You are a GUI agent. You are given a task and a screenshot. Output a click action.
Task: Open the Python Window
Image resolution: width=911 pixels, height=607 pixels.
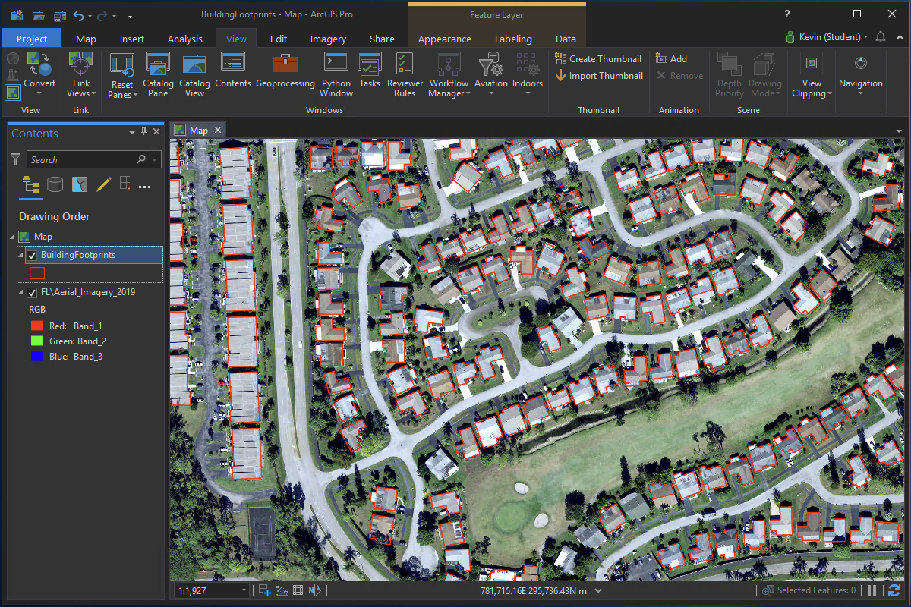coord(336,73)
